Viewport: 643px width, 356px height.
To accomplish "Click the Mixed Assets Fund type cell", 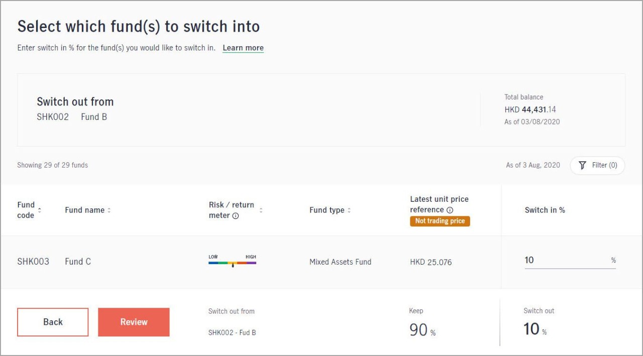I will click(340, 262).
